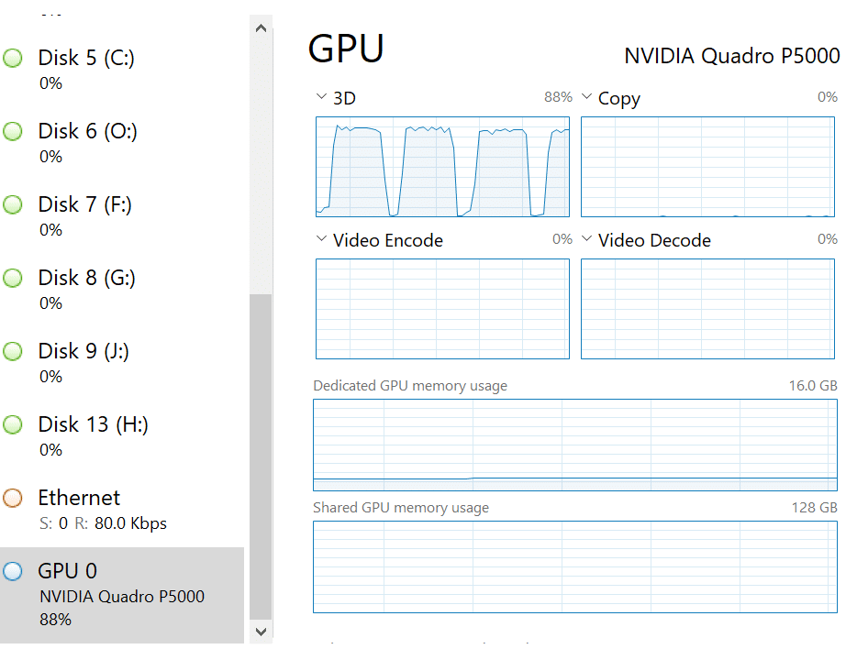Click the sidebar scrollbar thumb
This screenshot has width=857, height=649.
point(261,456)
